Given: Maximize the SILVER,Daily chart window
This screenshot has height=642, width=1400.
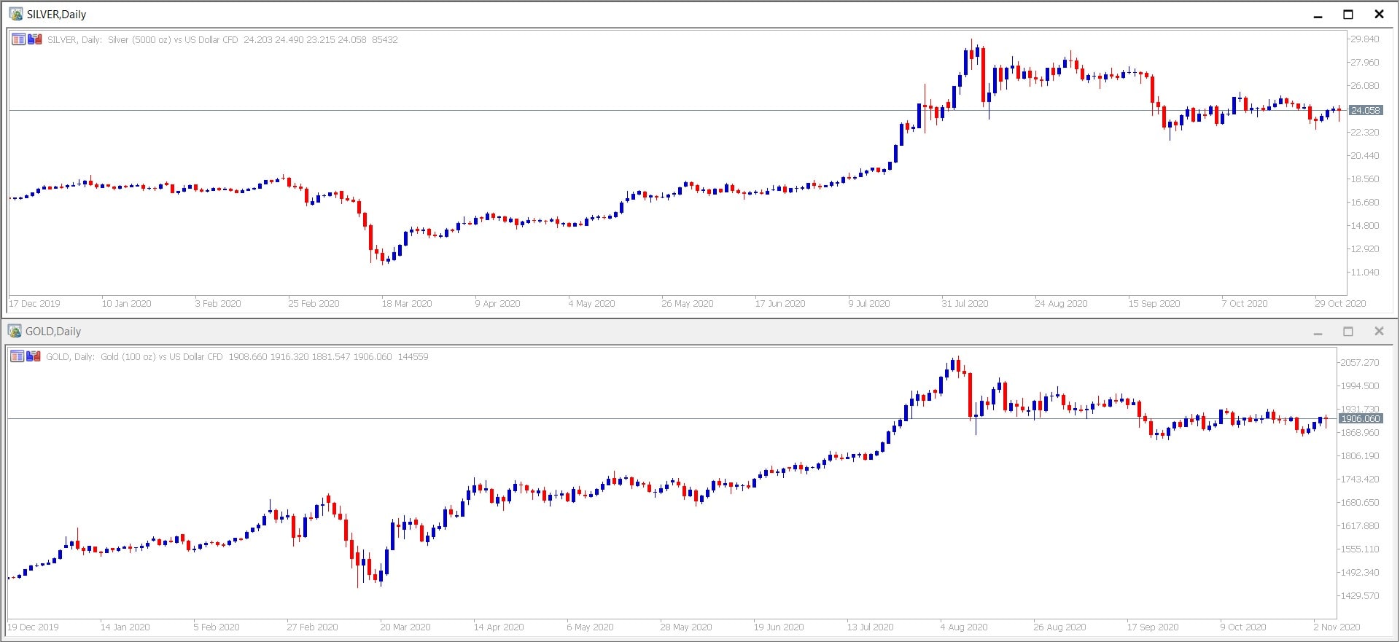Looking at the screenshot, I should pos(1348,15).
